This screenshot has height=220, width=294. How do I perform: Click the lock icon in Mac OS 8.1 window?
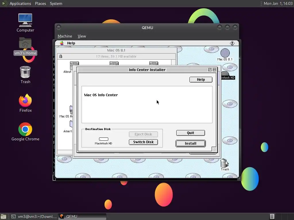tap(61, 56)
